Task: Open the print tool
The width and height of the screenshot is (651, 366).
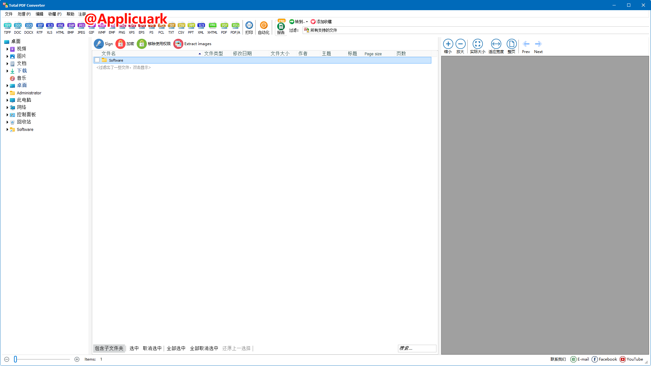Action: click(249, 27)
